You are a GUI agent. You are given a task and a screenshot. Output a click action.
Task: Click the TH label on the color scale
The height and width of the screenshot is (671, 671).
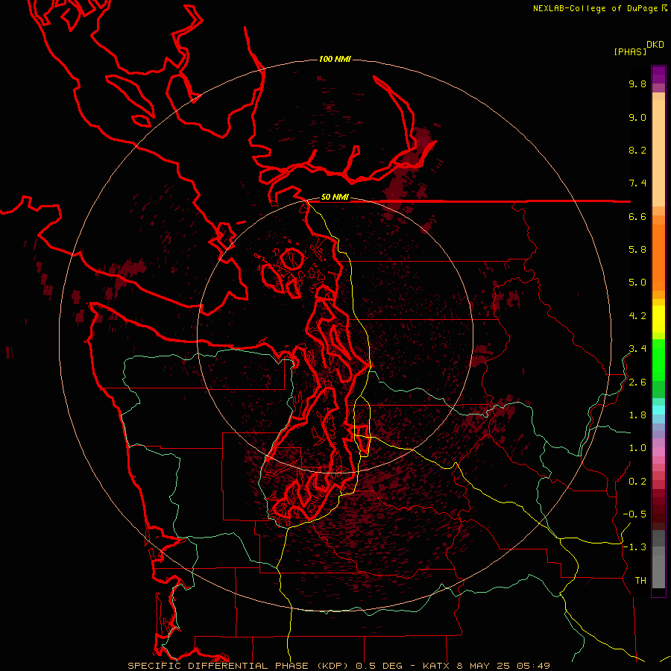click(640, 580)
